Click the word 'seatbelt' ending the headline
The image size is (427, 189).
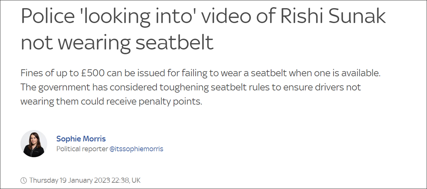(174, 43)
